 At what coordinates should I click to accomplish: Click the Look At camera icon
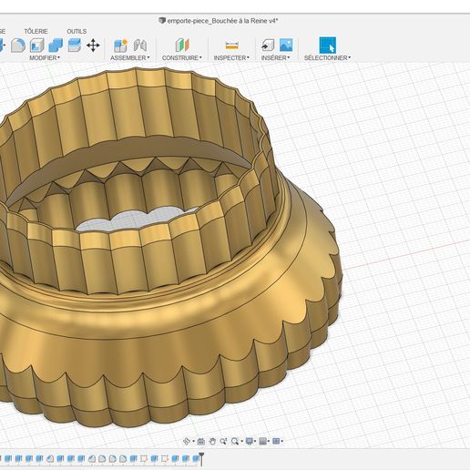click(x=200, y=441)
